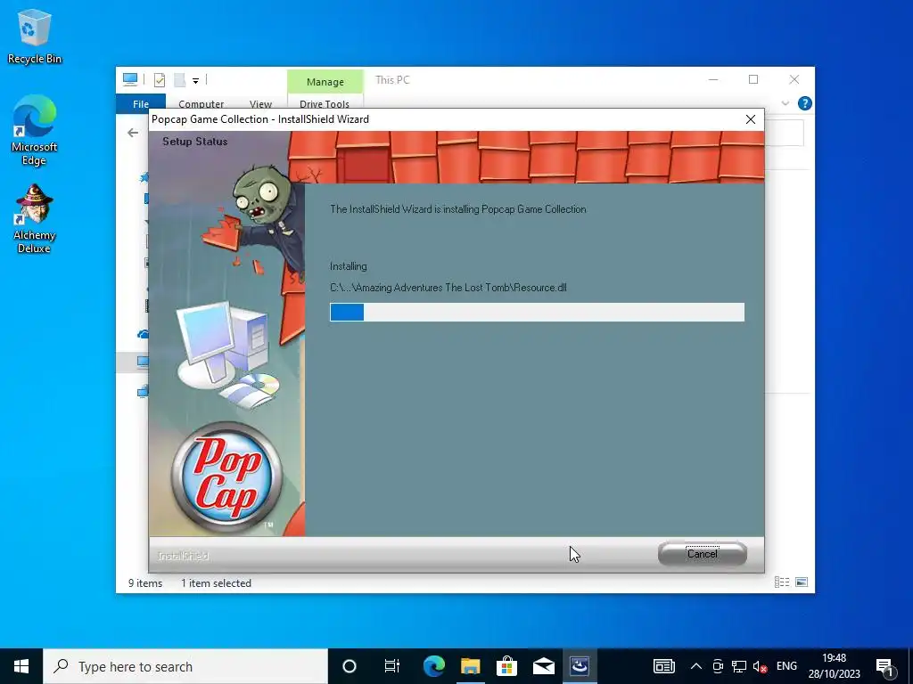Select the Alchemy Deluxe desktop shortcut
Screen dimensions: 913x684
point(35,219)
